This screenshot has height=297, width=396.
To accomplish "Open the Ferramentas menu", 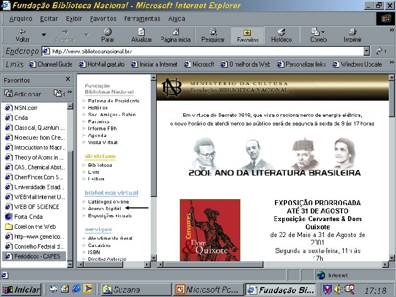I will (x=142, y=19).
